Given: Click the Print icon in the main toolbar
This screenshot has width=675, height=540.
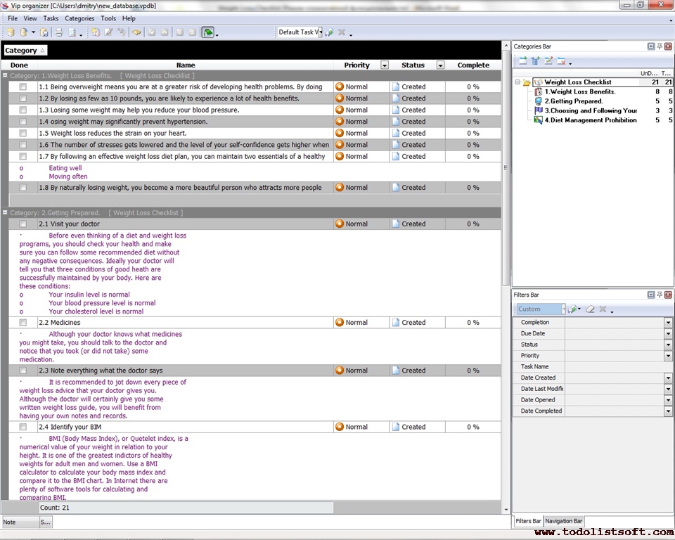Looking at the screenshot, I should pos(59,32).
